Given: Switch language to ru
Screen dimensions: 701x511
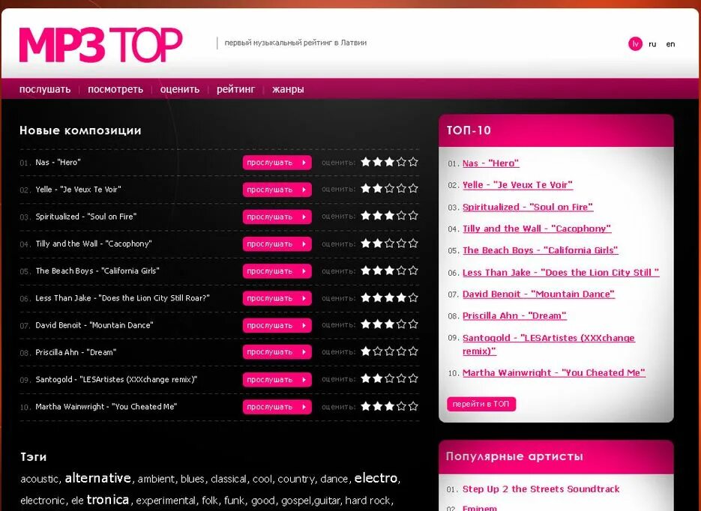Looking at the screenshot, I should tap(652, 44).
